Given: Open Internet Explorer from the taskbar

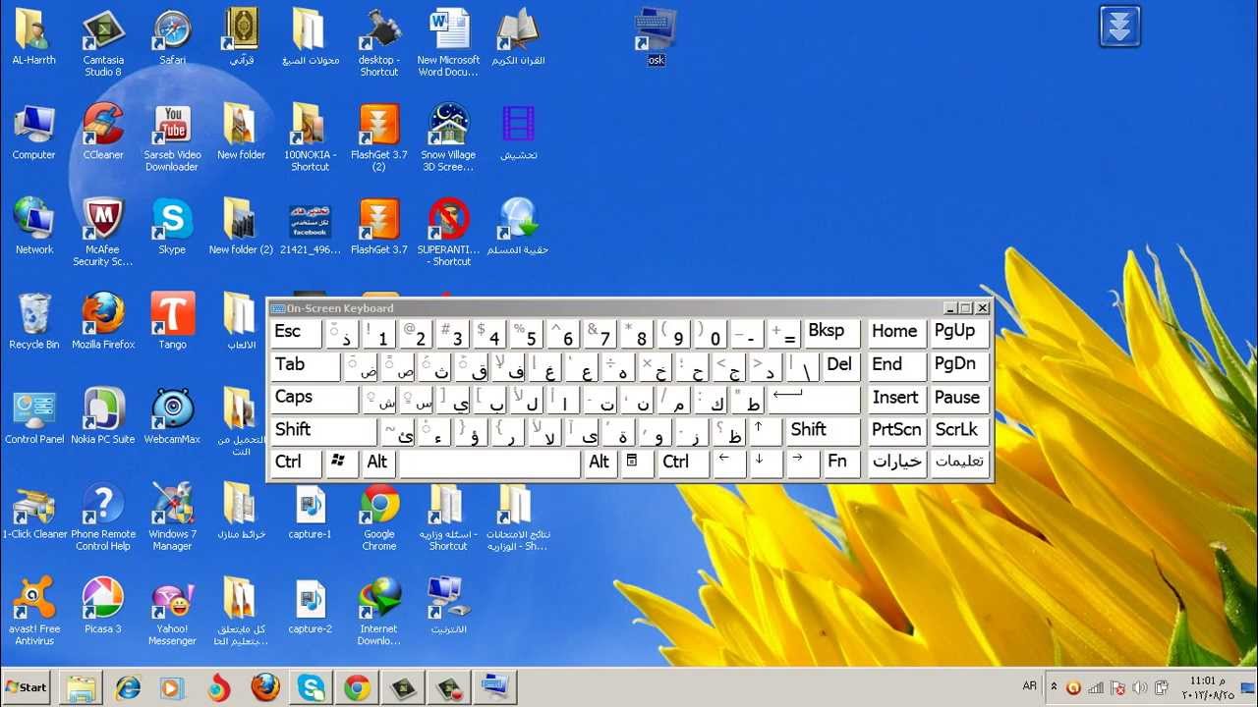Looking at the screenshot, I should [x=127, y=687].
